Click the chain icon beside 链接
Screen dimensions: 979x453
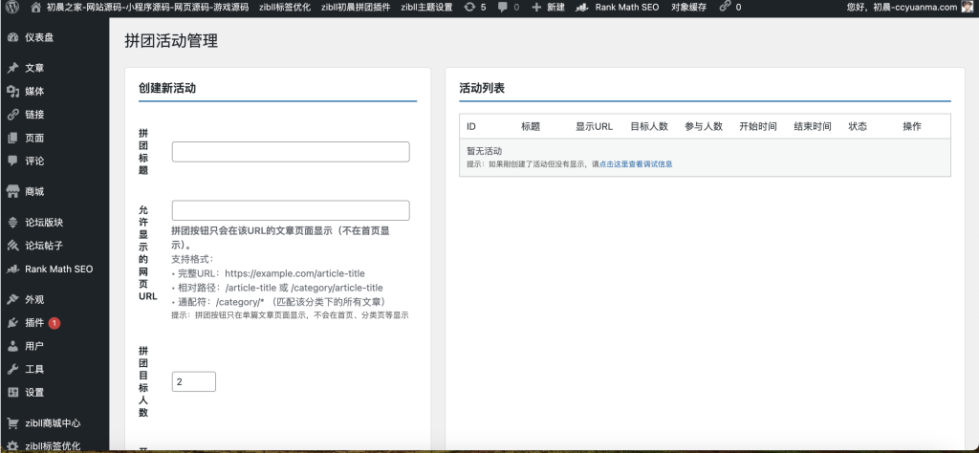(x=12, y=115)
